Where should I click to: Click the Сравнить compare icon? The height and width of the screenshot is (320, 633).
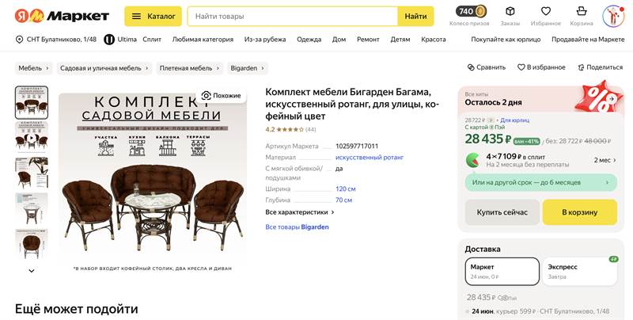pyautogui.click(x=471, y=67)
